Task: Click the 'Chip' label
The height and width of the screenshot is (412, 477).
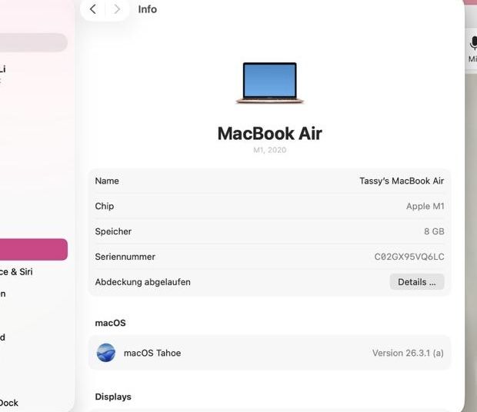Action: click(x=105, y=206)
